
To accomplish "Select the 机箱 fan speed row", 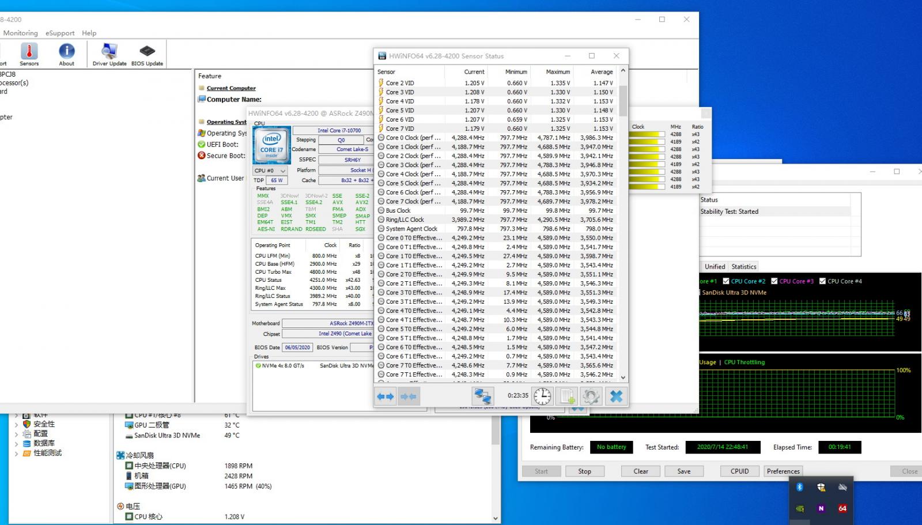I will (x=190, y=476).
